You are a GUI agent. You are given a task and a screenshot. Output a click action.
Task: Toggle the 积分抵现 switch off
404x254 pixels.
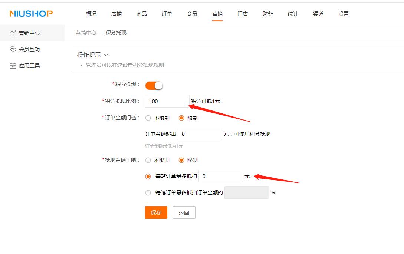click(x=154, y=85)
